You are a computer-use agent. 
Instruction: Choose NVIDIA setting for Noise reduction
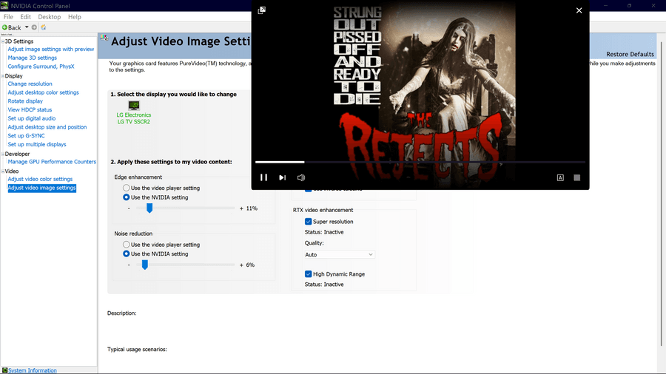[x=126, y=254]
